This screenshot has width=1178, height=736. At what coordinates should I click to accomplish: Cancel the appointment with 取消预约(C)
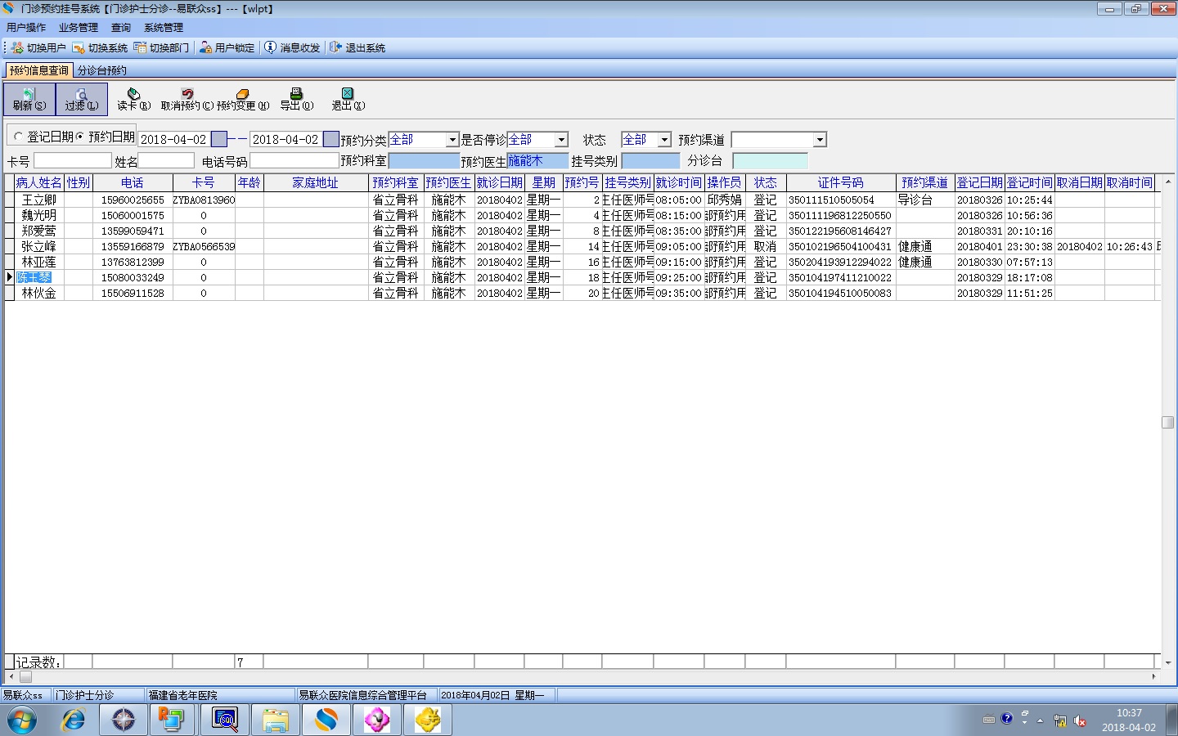[187, 99]
